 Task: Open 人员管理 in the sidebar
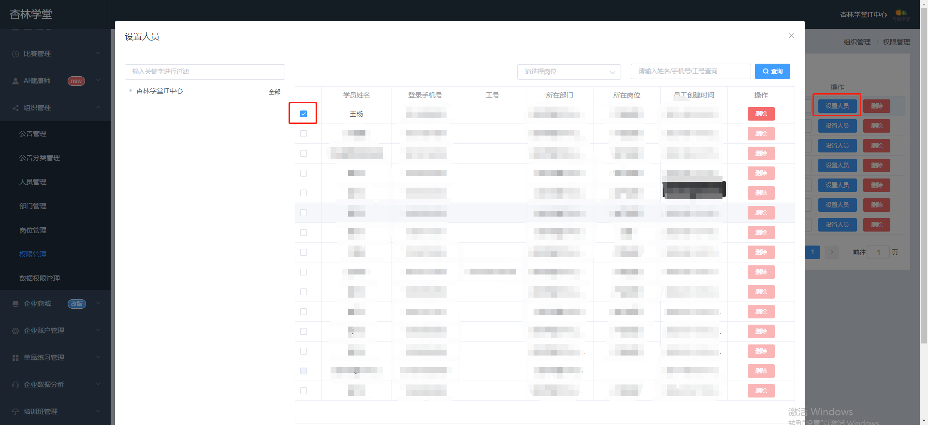point(33,182)
